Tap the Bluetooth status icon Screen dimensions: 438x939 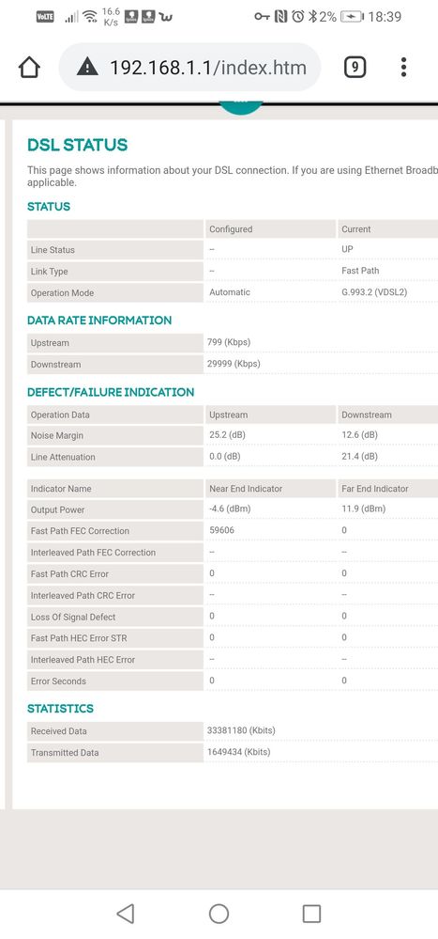pos(312,17)
